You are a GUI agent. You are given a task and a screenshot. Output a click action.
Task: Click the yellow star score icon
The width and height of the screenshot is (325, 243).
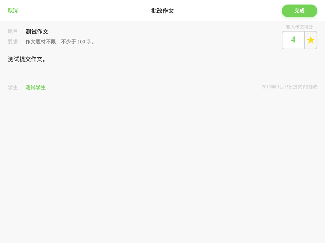(311, 40)
